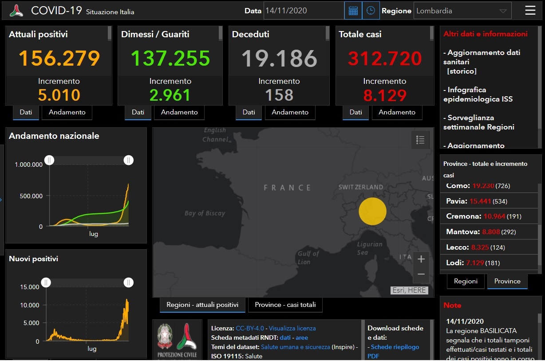Select the Dati tab under Deceduti
The image size is (545, 361).
click(249, 112)
